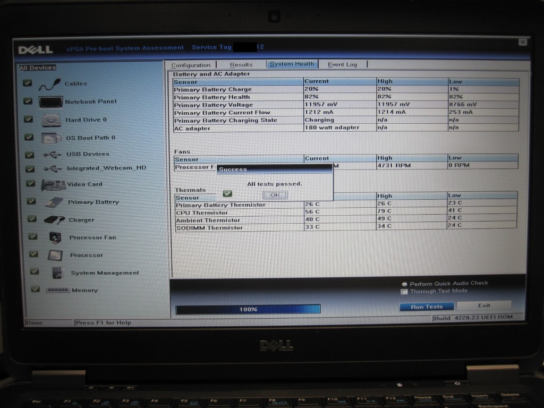
Task: Uncheck the Video Card checkbox
Action: tap(30, 183)
